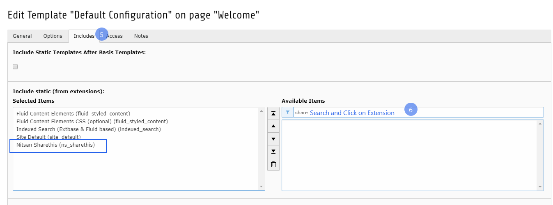Move selected item down one position

(273, 139)
